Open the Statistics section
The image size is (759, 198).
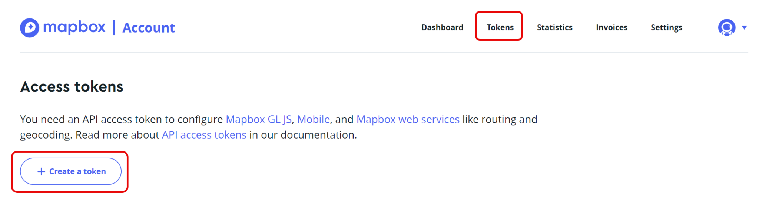[x=554, y=28]
